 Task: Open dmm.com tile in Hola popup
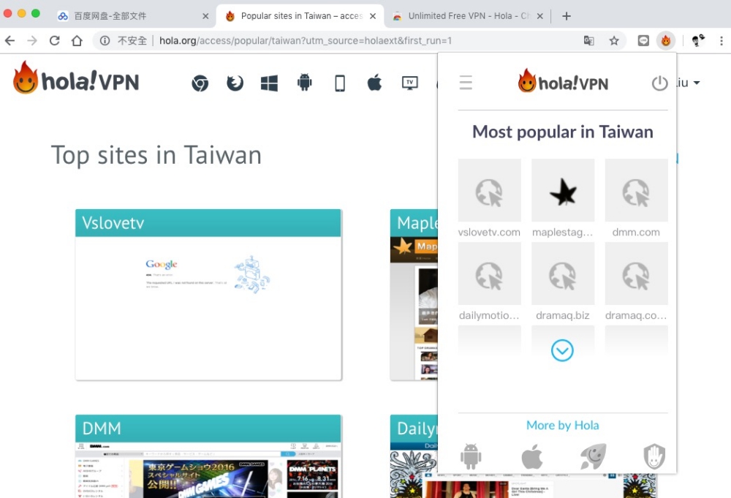tap(636, 190)
